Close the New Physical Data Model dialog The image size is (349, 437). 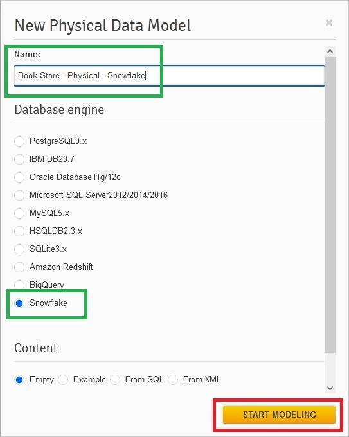pos(329,23)
